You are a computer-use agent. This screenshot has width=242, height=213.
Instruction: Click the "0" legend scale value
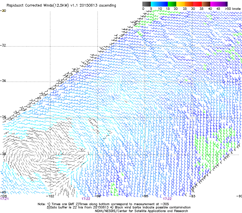[x=143, y=9]
